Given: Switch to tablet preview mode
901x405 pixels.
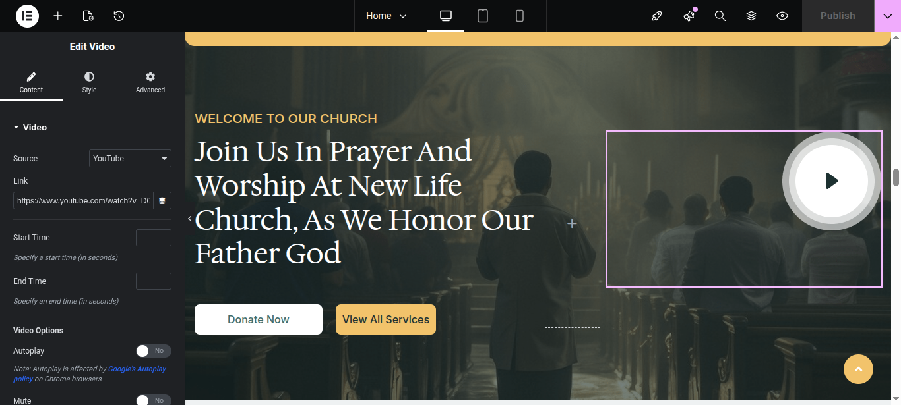Looking at the screenshot, I should (483, 16).
